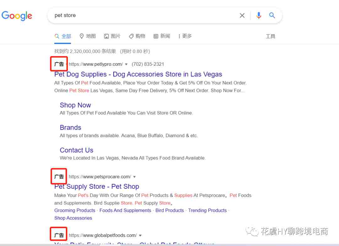Image resolution: width=339 pixels, height=246 pixels.
Task: Open Pet Supply Store - Pet Shop result
Action: coord(97,187)
